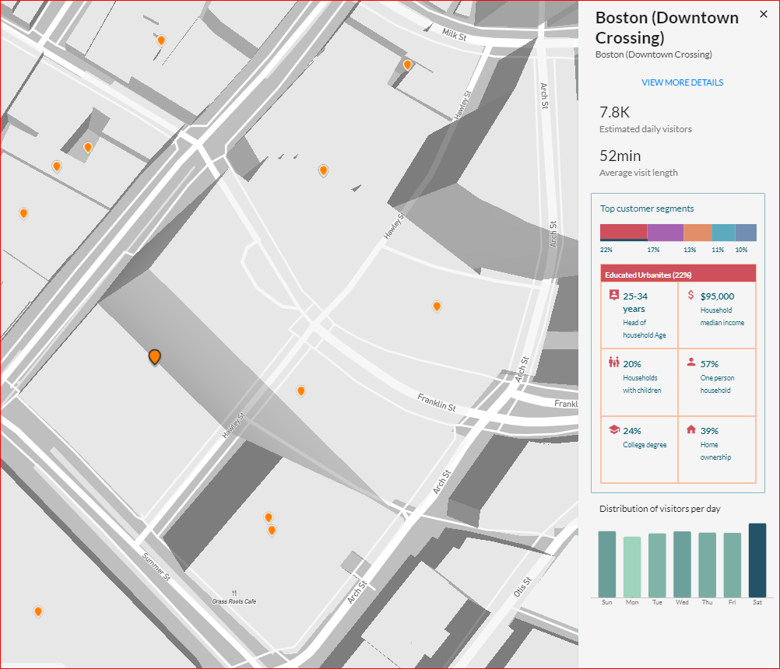Click the head of household age icon
The height and width of the screenshot is (669, 780).
coord(613,296)
